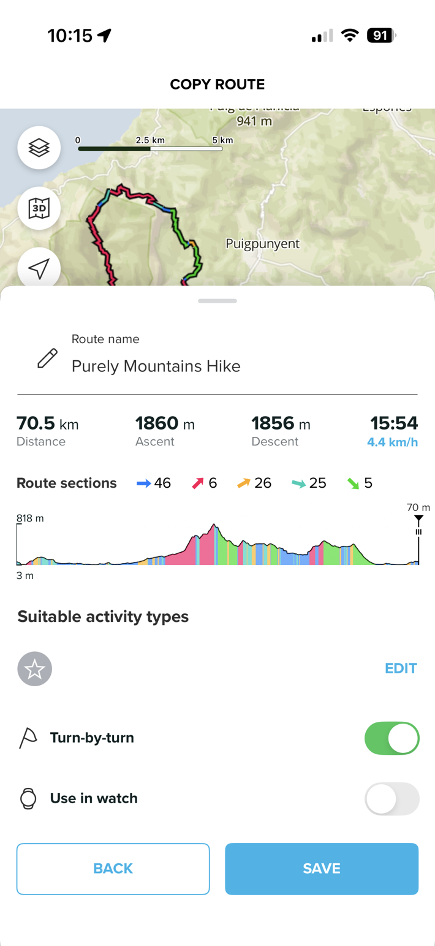Viewport: 435px width, 946px height.
Task: Tap the star activity type icon
Action: tap(35, 668)
